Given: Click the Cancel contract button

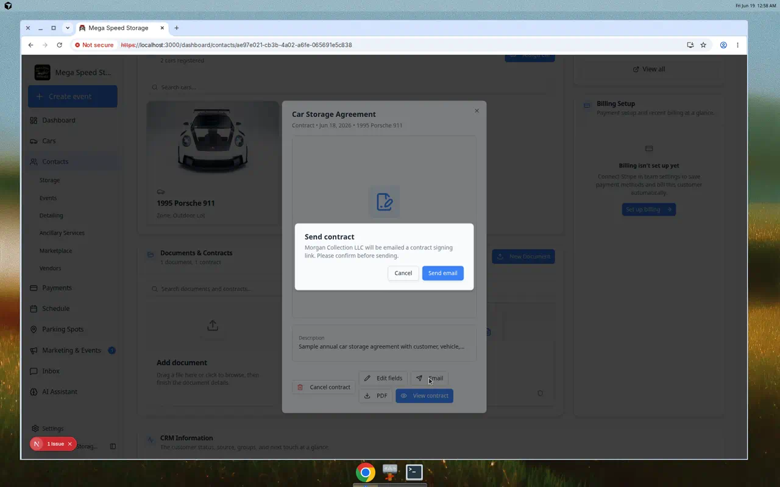Looking at the screenshot, I should pyautogui.click(x=324, y=387).
